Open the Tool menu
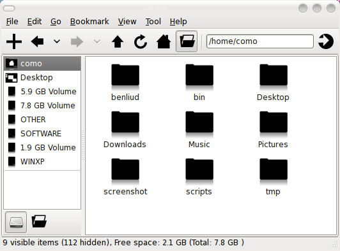 pyautogui.click(x=153, y=22)
